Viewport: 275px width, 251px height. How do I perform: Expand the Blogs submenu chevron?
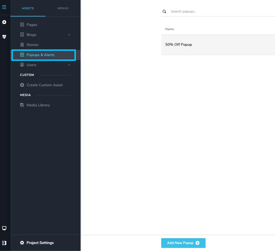69,35
